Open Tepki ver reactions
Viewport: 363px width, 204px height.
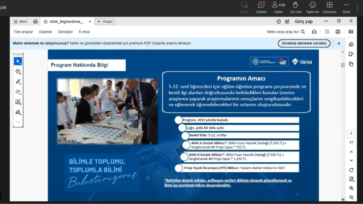click(x=313, y=7)
